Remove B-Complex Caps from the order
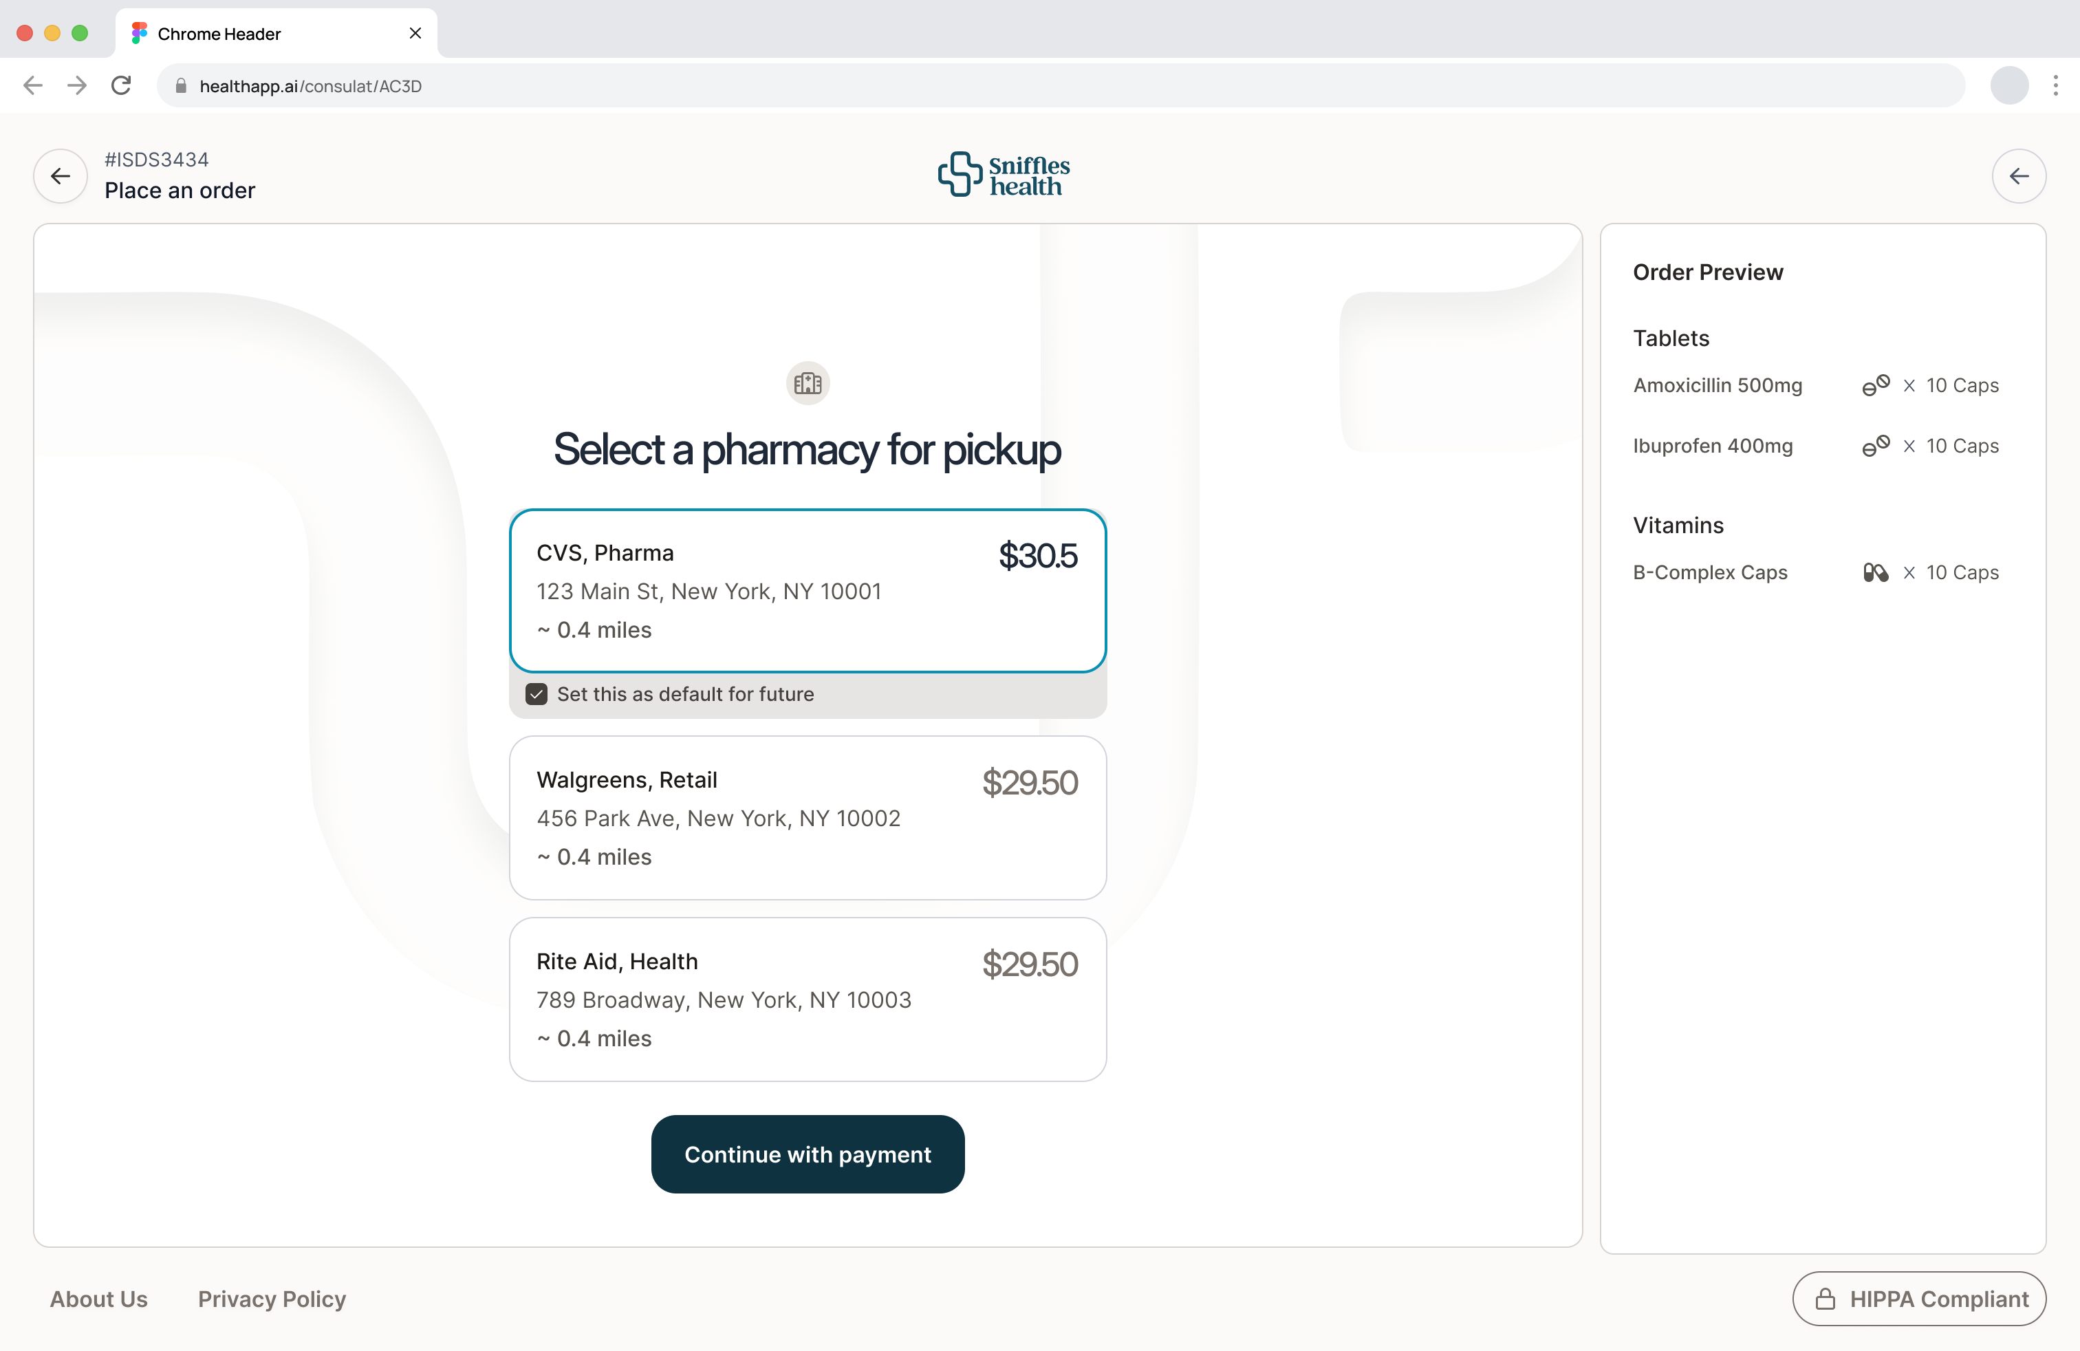The height and width of the screenshot is (1351, 2080). [x=1909, y=572]
